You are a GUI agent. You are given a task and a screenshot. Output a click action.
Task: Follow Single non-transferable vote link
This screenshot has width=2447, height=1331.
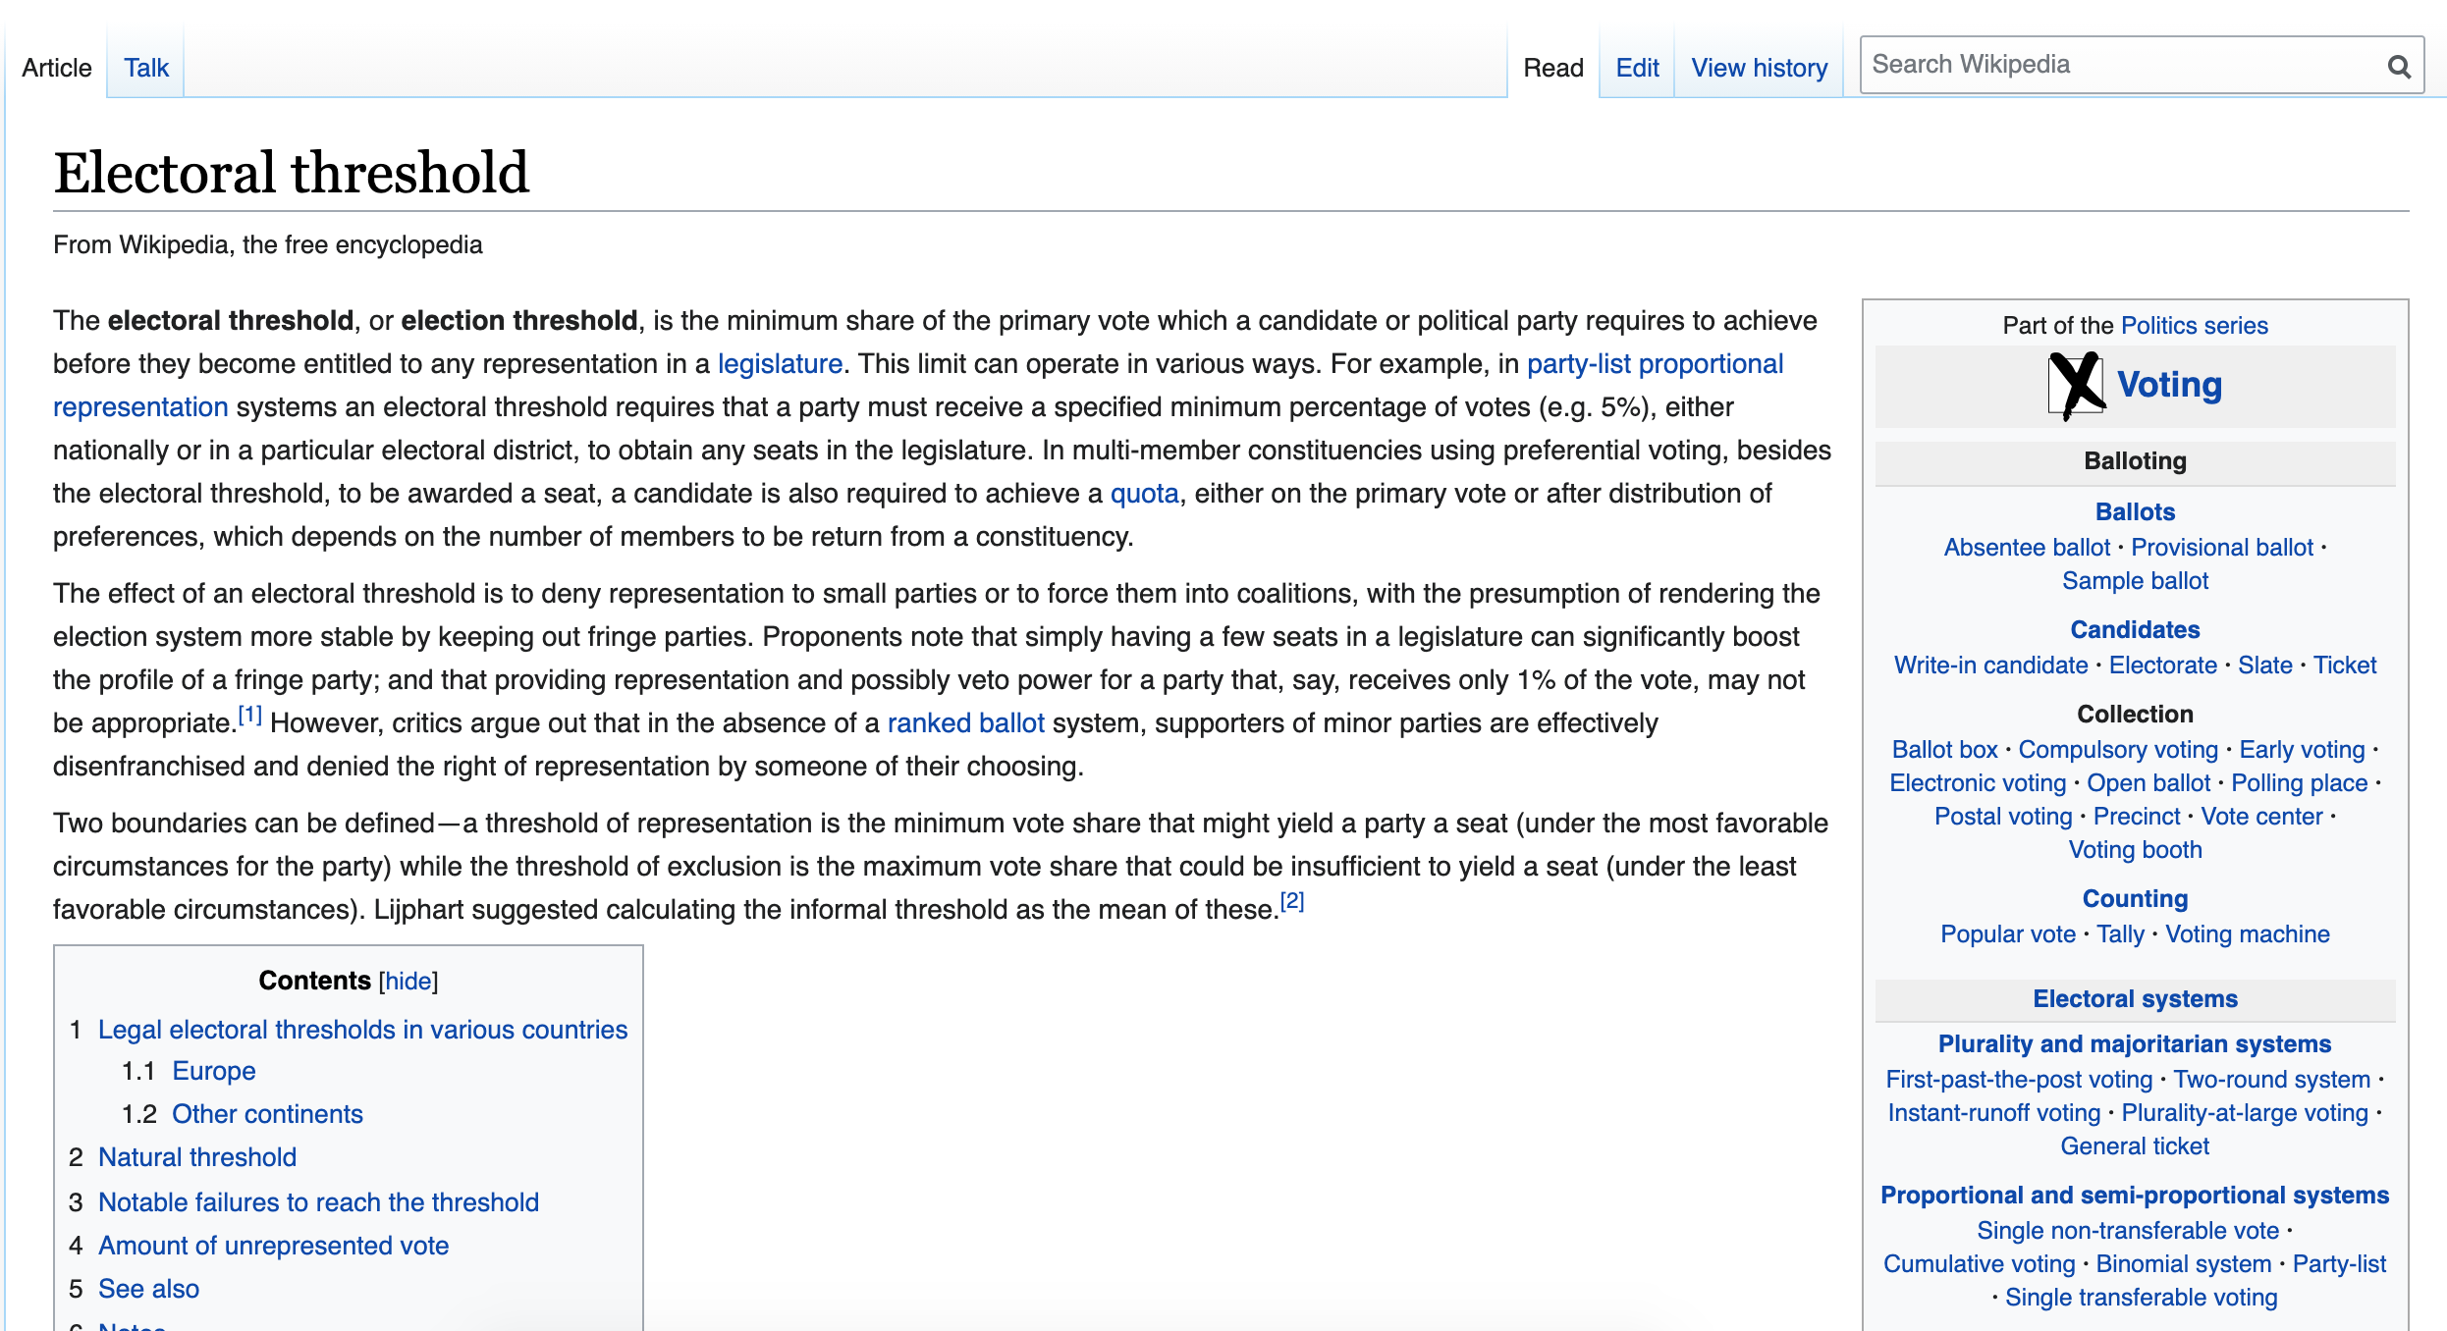(x=2128, y=1231)
